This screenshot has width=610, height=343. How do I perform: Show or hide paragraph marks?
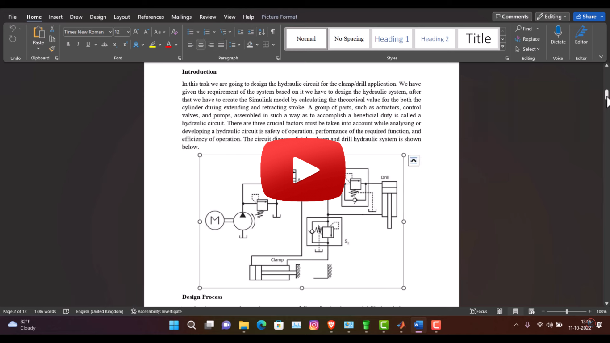(272, 32)
